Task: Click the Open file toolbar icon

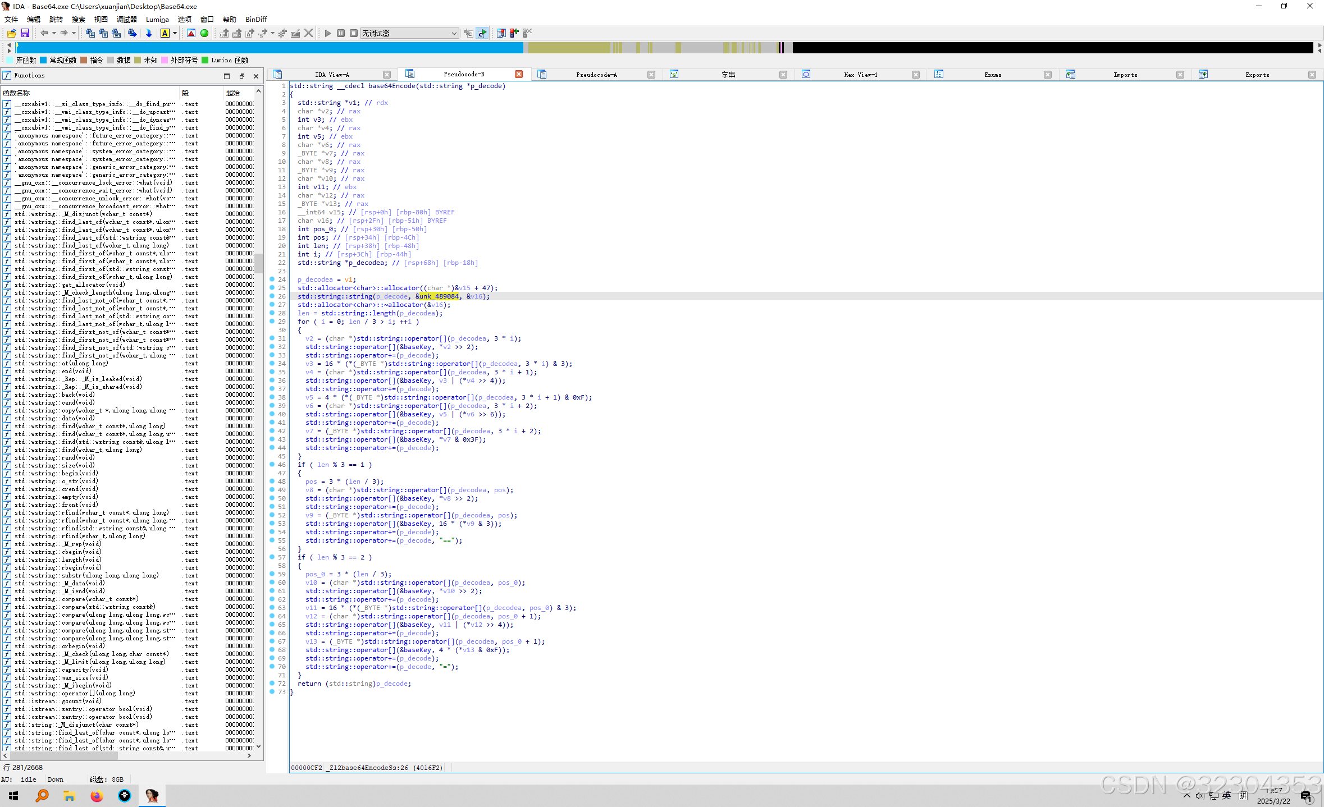Action: (12, 33)
